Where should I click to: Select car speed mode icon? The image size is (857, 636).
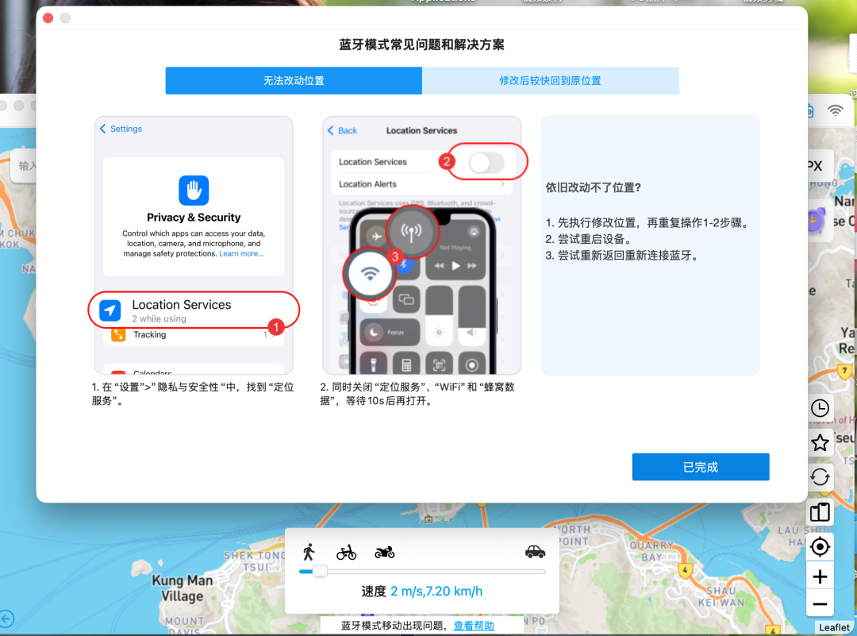click(535, 552)
